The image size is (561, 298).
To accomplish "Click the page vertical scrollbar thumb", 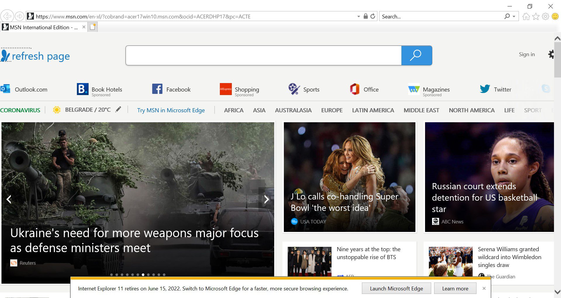I will pyautogui.click(x=557, y=60).
